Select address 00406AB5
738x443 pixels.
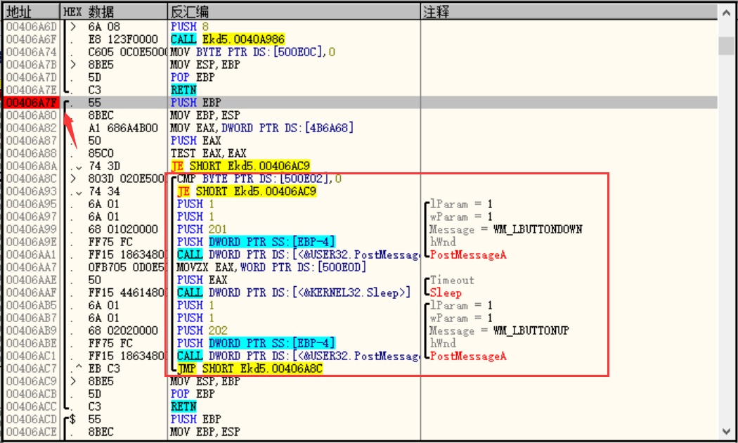31,306
